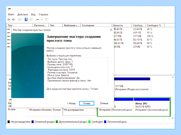This screenshot has height=135, width=181.
Task: Open the Справка menu
Action: [x=43, y=14]
